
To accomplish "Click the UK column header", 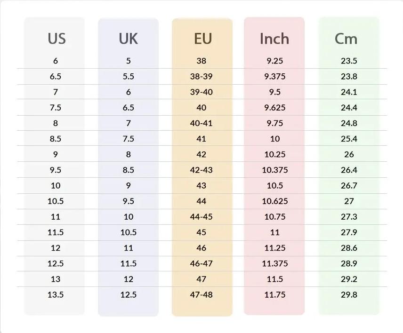I will [x=128, y=39].
